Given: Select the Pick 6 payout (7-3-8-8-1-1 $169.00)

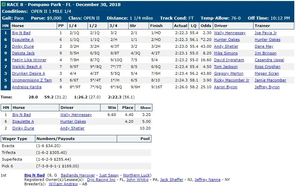Looking at the screenshot, I should point(57,166).
